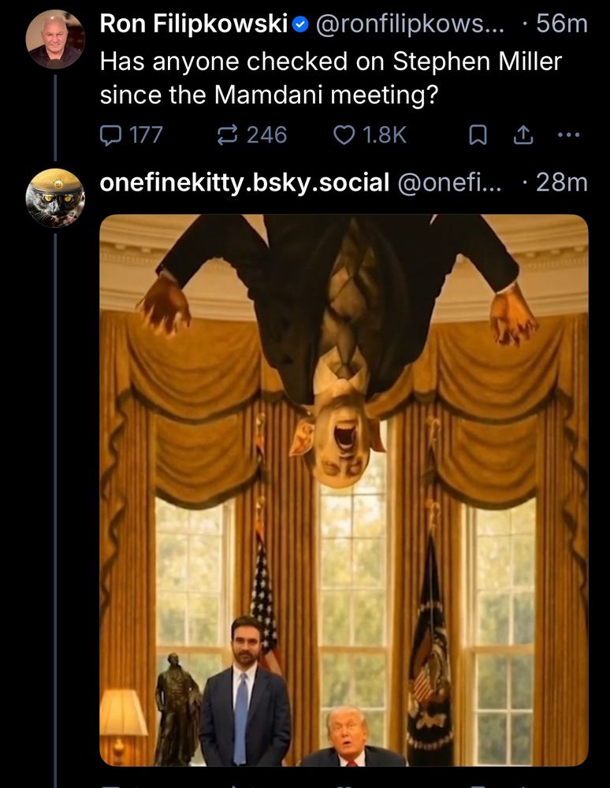Open the share icon on Ron's tweet
This screenshot has width=610, height=788.
click(x=522, y=136)
